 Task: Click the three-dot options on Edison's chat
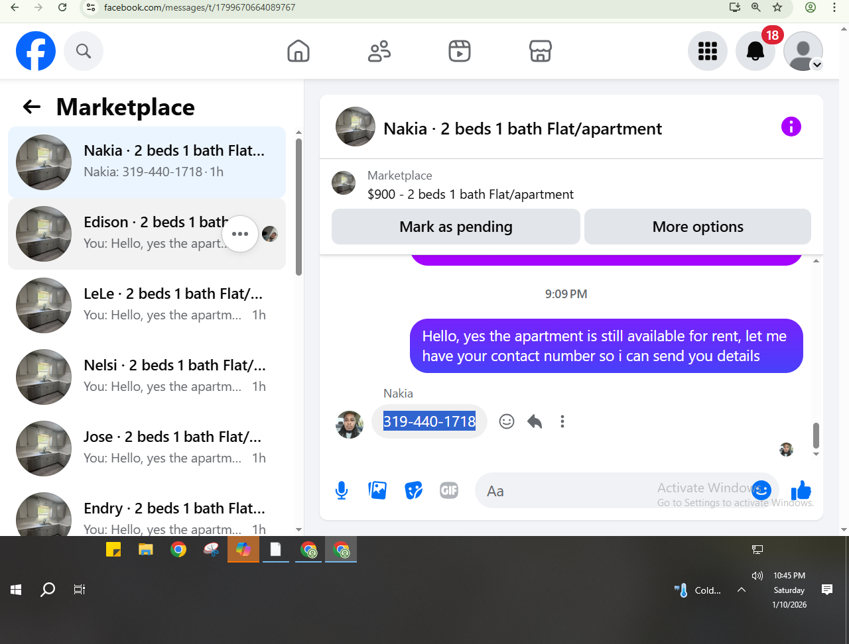point(240,234)
